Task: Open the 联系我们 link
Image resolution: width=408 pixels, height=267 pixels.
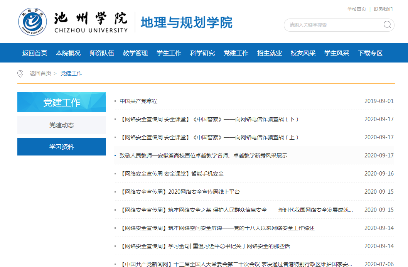Action: click(x=383, y=9)
